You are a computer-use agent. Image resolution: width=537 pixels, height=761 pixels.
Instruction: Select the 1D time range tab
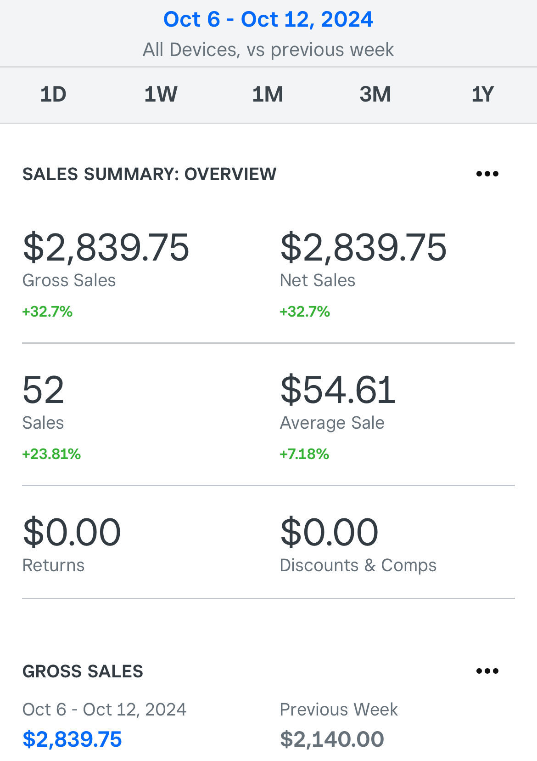[x=53, y=95]
